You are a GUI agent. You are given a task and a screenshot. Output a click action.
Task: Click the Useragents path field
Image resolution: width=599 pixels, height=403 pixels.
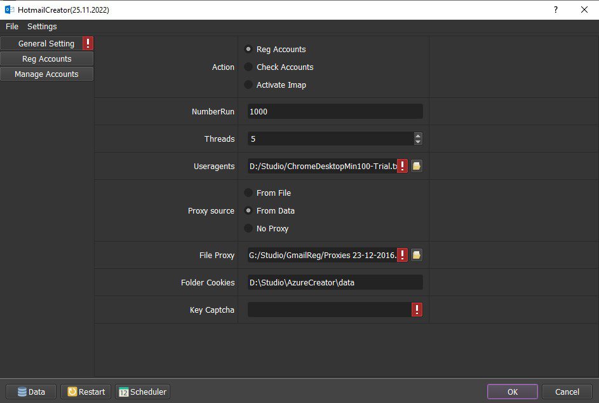pyautogui.click(x=322, y=166)
